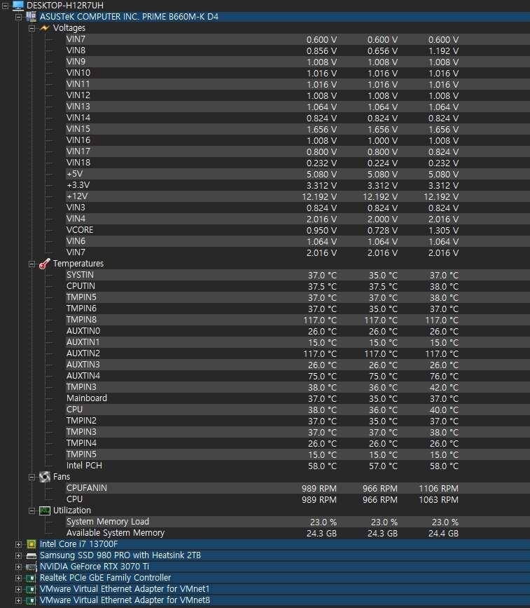Screen dimensions: 530x608
Task: Click the Voltages lightning bolt icon
Action: click(x=45, y=28)
